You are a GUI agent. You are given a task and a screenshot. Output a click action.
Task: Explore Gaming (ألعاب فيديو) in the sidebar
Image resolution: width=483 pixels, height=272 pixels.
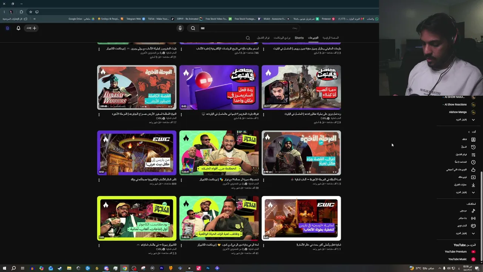click(466, 226)
